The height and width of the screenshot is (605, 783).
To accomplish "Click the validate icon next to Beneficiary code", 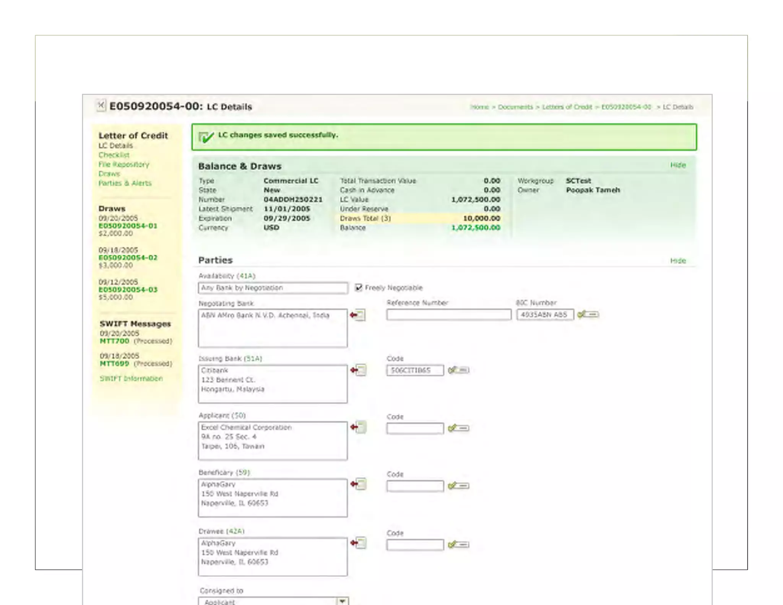I will point(458,486).
